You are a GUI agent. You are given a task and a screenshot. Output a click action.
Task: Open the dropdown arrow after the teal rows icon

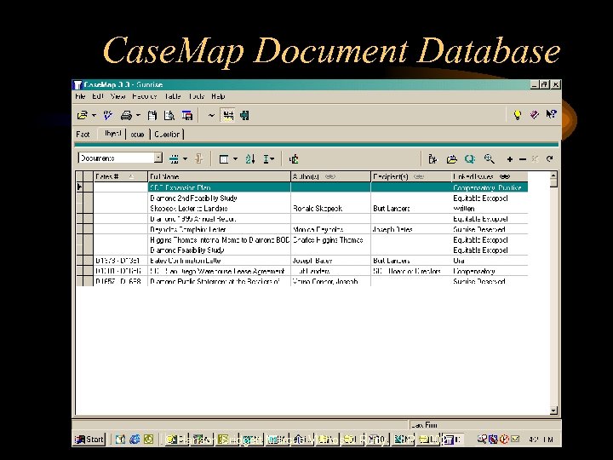[x=186, y=158]
